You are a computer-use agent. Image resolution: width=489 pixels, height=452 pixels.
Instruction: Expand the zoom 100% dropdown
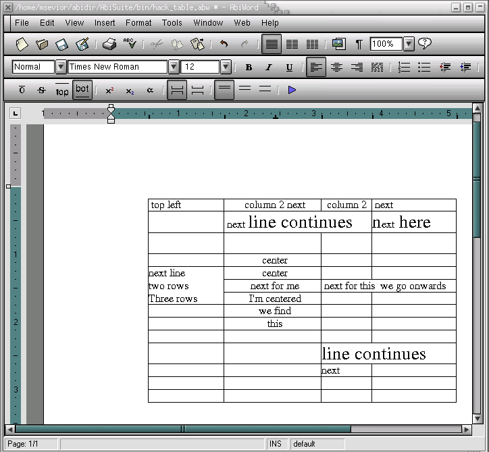pyautogui.click(x=408, y=45)
